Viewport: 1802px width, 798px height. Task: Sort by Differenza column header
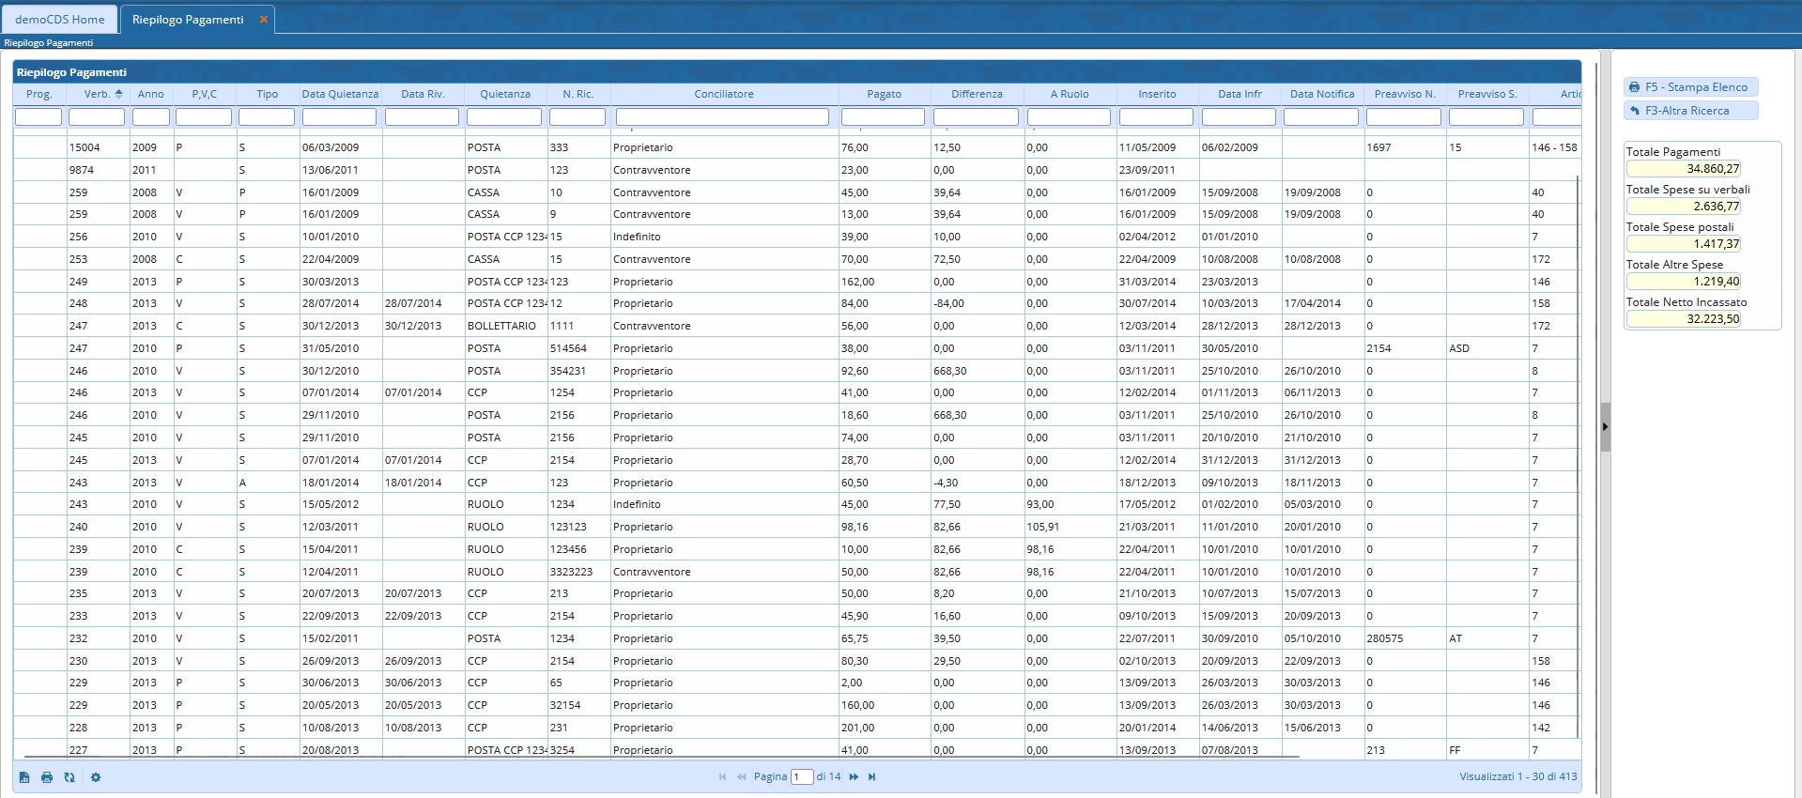(x=977, y=94)
